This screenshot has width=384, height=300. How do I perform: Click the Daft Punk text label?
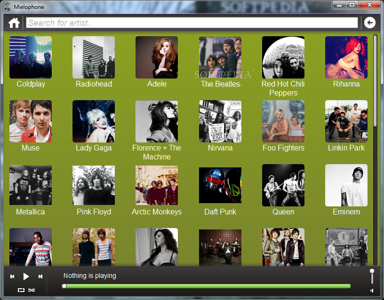tap(220, 212)
